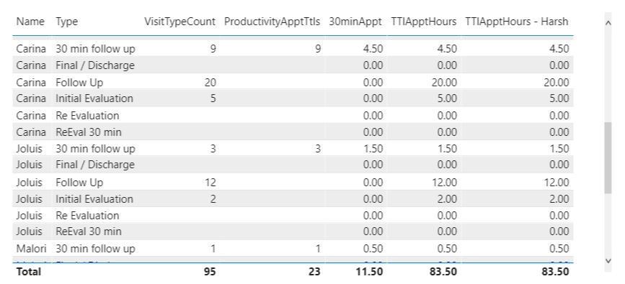Select Carina's Follow Up type cell
The image size is (625, 284).
pyautogui.click(x=79, y=83)
